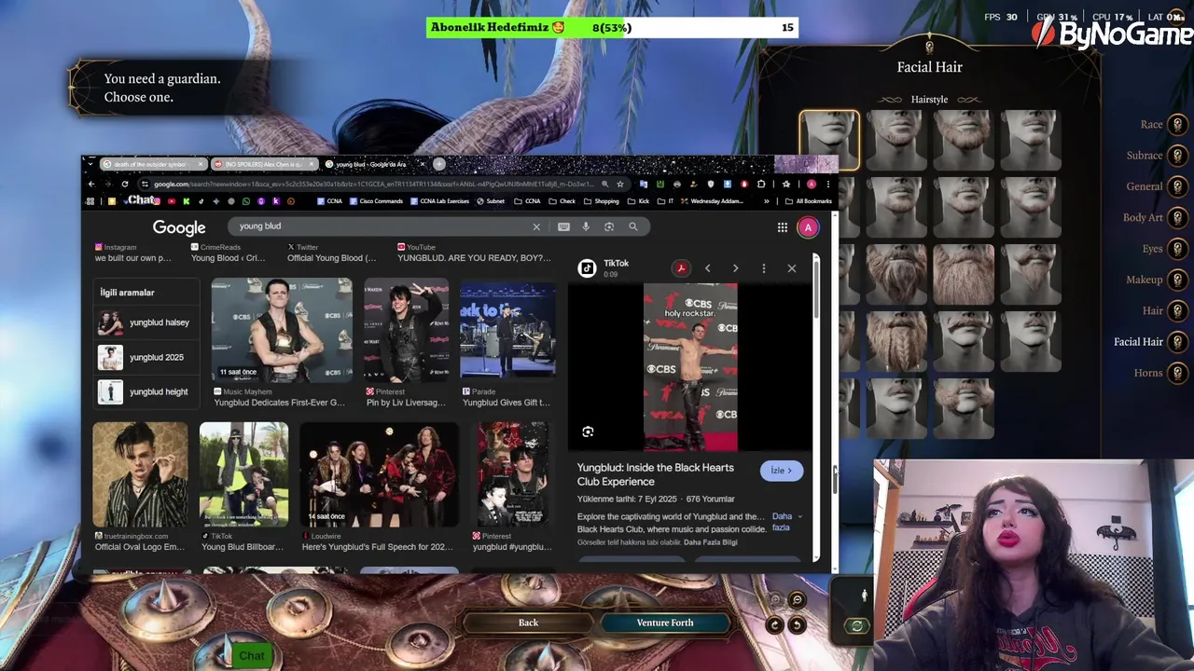Go back in the Chrome browser
The width and height of the screenshot is (1194, 671).
click(91, 184)
